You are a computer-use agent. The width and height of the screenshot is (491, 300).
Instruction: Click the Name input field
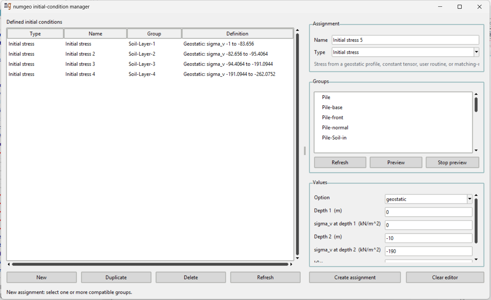click(x=405, y=40)
